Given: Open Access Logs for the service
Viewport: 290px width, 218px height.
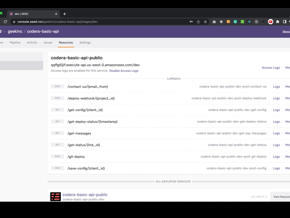Looking at the screenshot, I should point(271,68).
